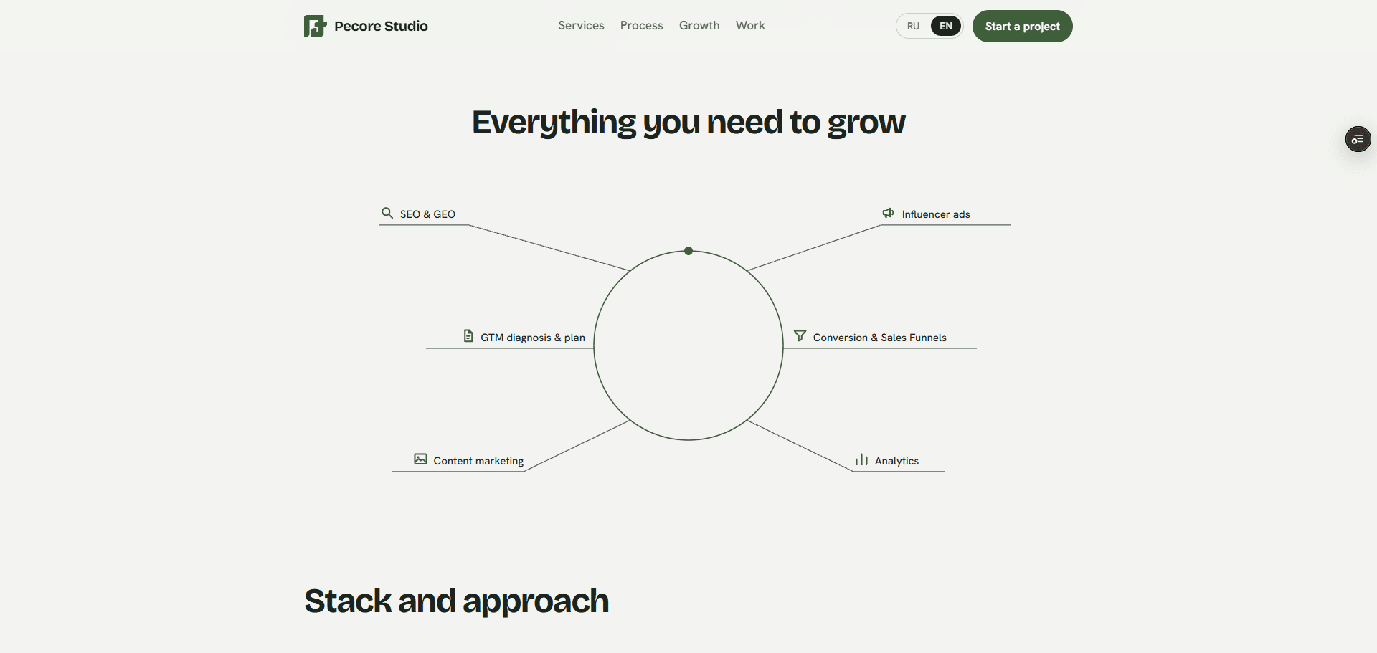1377x653 pixels.
Task: Select the Influencer ads label
Action: (x=936, y=214)
